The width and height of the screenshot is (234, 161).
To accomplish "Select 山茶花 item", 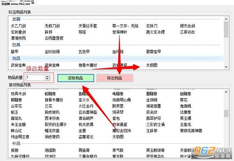I will pyautogui.click(x=16, y=106).
